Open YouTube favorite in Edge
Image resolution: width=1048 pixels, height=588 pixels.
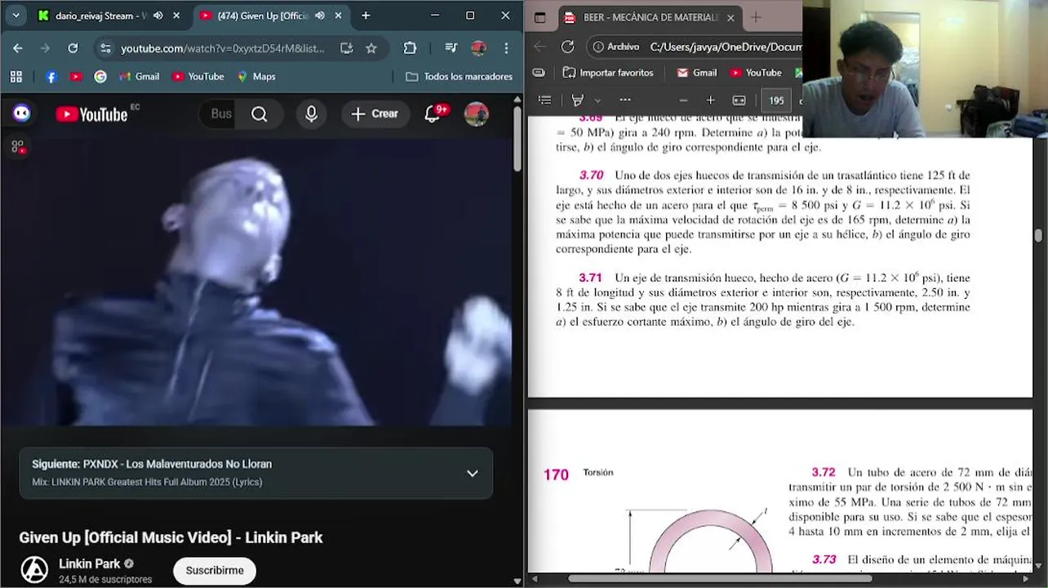tap(756, 73)
